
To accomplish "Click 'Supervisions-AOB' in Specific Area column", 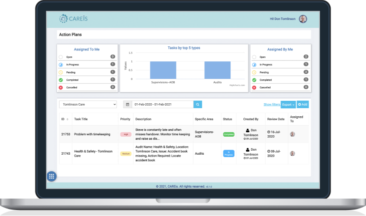I will coord(204,134).
